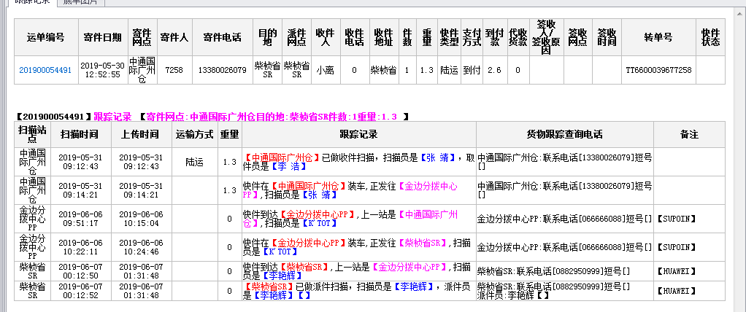Select cash-on-delivery amount 2.6
Screen dimensions: 746x312
[494, 70]
